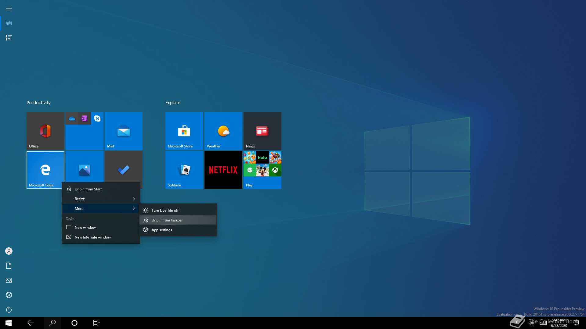586x329 pixels.
Task: Expand the Start hamburger menu
Action: pos(9,9)
